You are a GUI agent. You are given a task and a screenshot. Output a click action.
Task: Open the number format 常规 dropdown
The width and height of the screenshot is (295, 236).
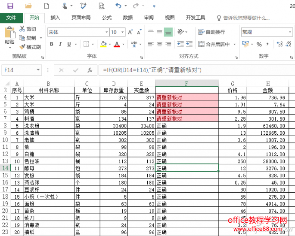pos(290,32)
